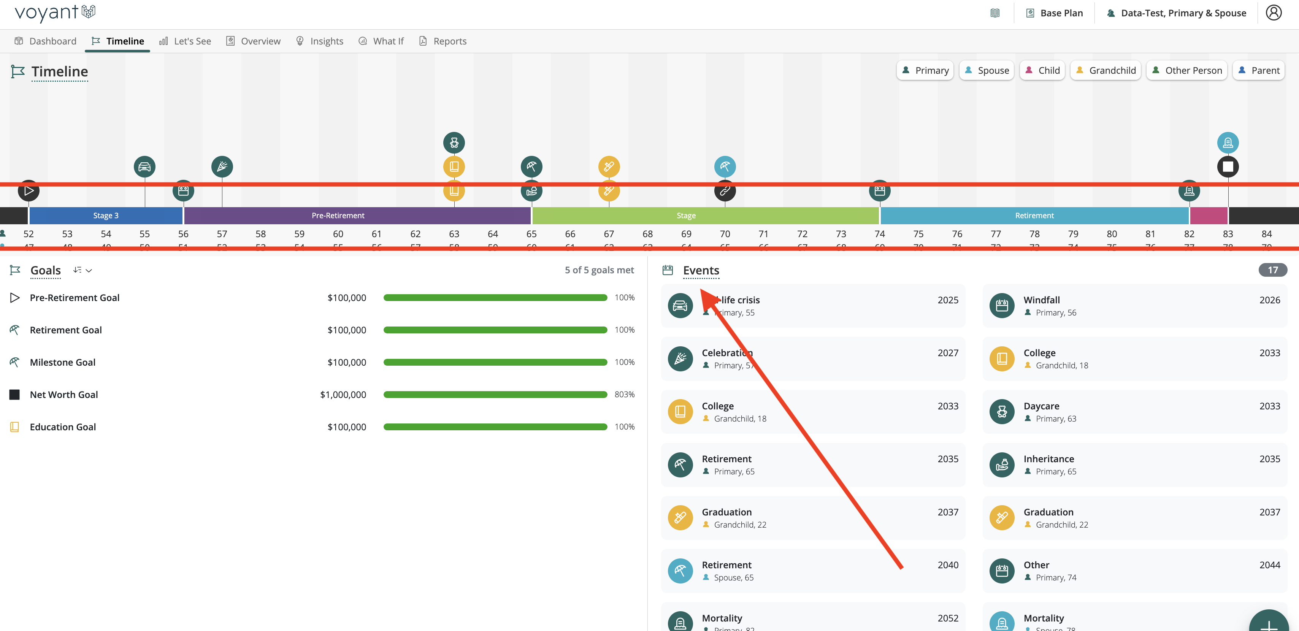Toggle the Primary person filter
The width and height of the screenshot is (1299, 631).
(x=925, y=71)
